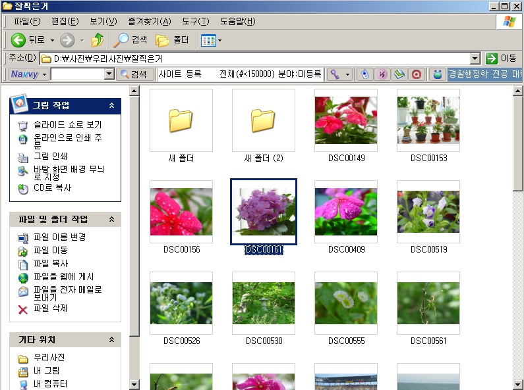The image size is (524, 390).
Task: Select the 새 폴더 (2) folder
Action: tap(264, 120)
